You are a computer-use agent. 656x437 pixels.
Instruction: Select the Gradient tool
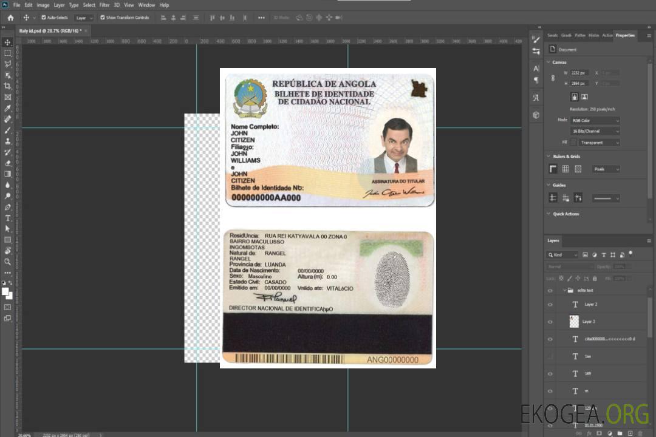tap(7, 174)
